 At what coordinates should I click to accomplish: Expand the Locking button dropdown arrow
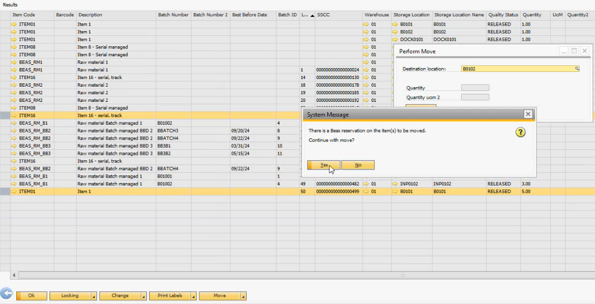tap(94, 296)
